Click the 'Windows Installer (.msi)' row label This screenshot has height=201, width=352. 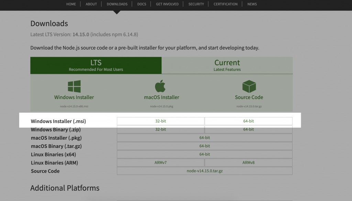click(58, 121)
